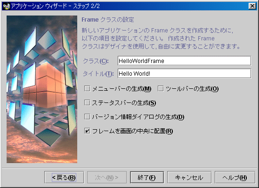The width and height of the screenshot is (259, 188).
Task: Click the Frame クラスの設定 heading
Action: click(108, 20)
